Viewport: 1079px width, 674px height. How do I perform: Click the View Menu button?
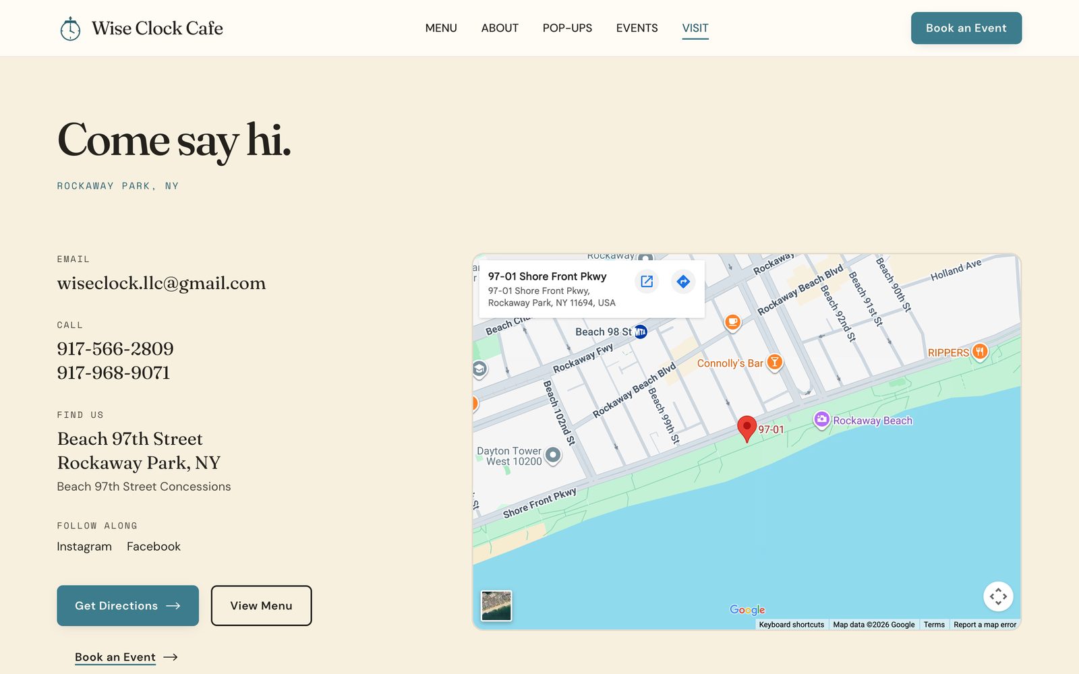point(261,605)
